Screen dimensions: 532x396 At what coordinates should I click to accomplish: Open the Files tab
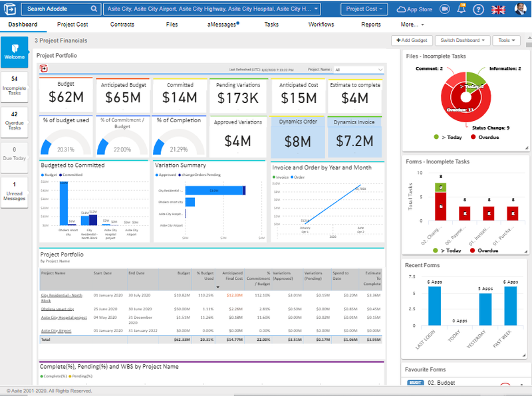pyautogui.click(x=172, y=25)
